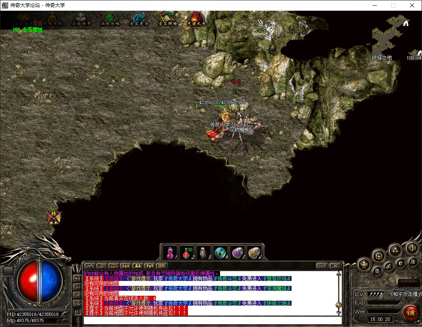Click the chat peak-shaped first tab button
Screen dimensions: 422x327
pos(90,266)
